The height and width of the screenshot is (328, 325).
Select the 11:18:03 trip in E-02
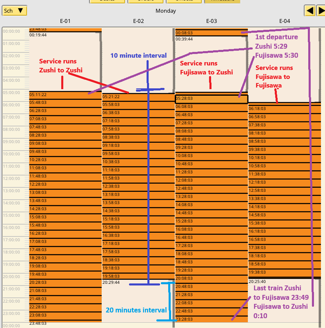138,171
